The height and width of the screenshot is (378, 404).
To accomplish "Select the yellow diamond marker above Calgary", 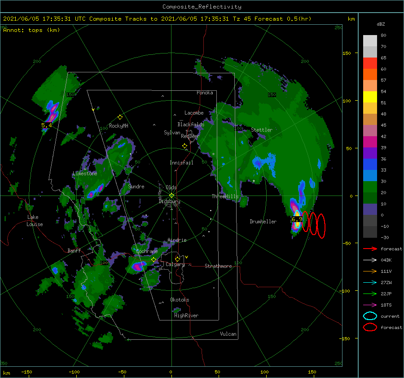I will click(177, 259).
